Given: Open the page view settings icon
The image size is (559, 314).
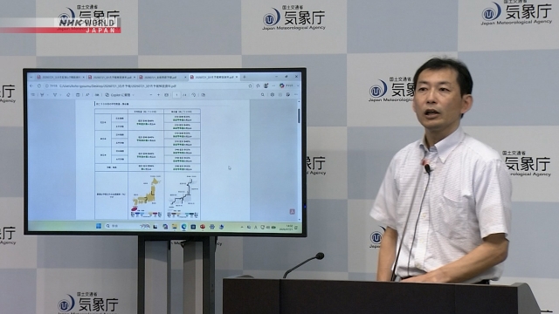Looking at the screenshot, I should (204, 95).
